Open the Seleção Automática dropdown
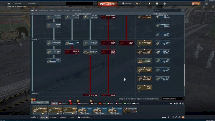This screenshot has width=215, height=121. pyautogui.click(x=173, y=99)
